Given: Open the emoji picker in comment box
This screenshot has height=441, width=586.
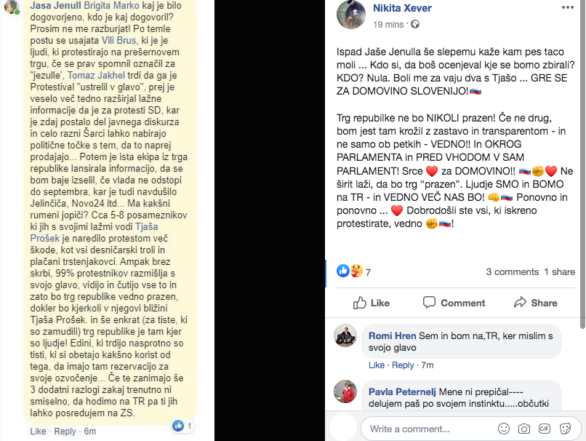Looking at the screenshot, I should click(x=504, y=429).
